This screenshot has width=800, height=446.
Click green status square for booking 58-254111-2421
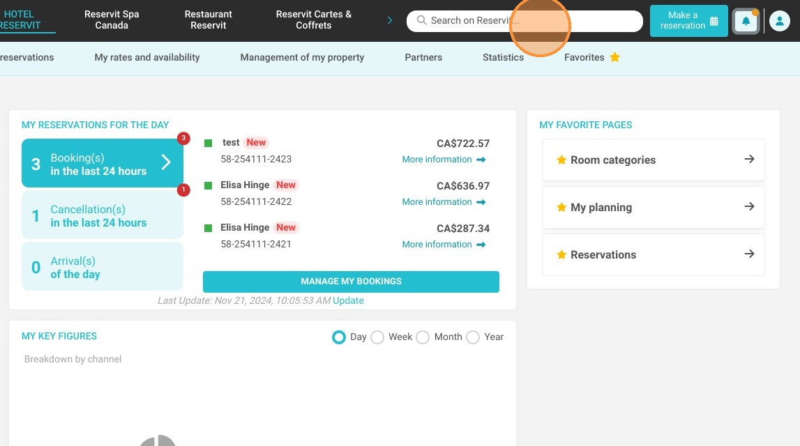(208, 228)
